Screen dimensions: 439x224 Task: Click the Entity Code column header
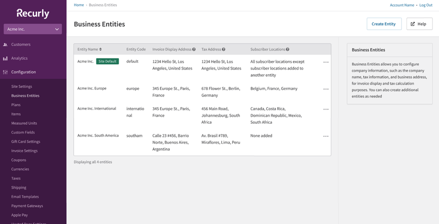click(136, 49)
